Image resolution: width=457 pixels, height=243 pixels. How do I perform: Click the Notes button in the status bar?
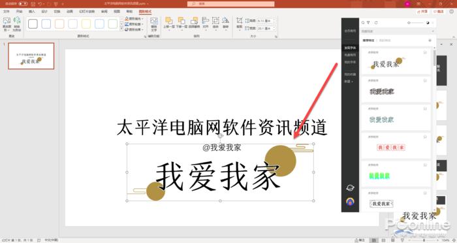(x=360, y=240)
